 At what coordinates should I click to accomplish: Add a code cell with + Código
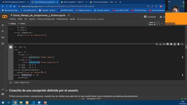[12, 24]
